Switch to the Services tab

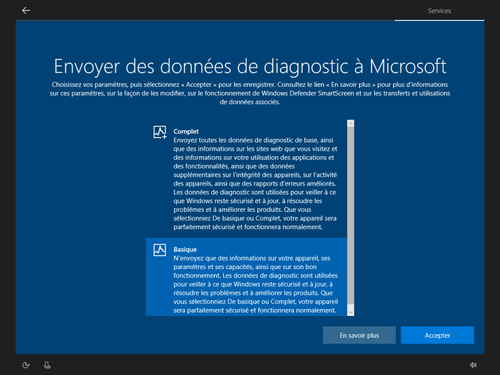click(439, 11)
